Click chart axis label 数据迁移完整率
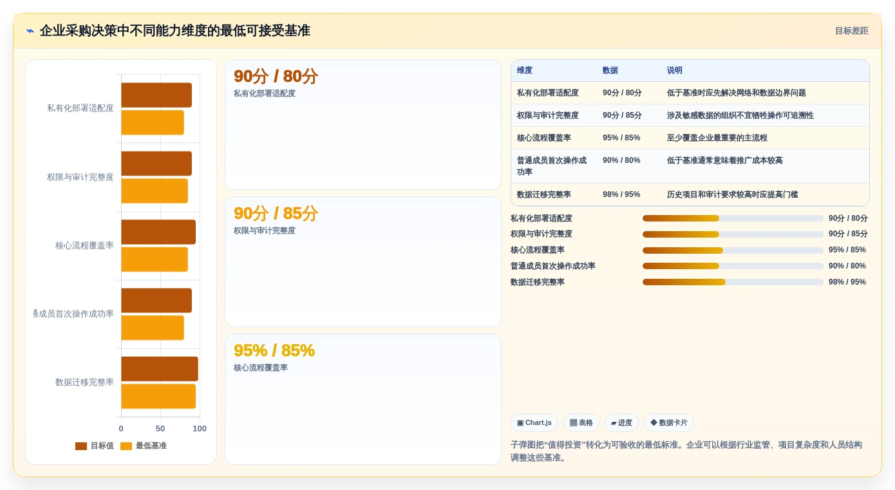 point(84,382)
